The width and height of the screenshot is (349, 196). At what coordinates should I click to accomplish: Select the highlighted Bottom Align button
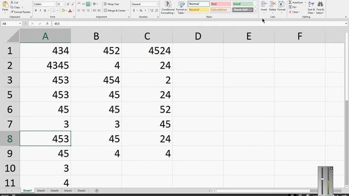coord(88,4)
